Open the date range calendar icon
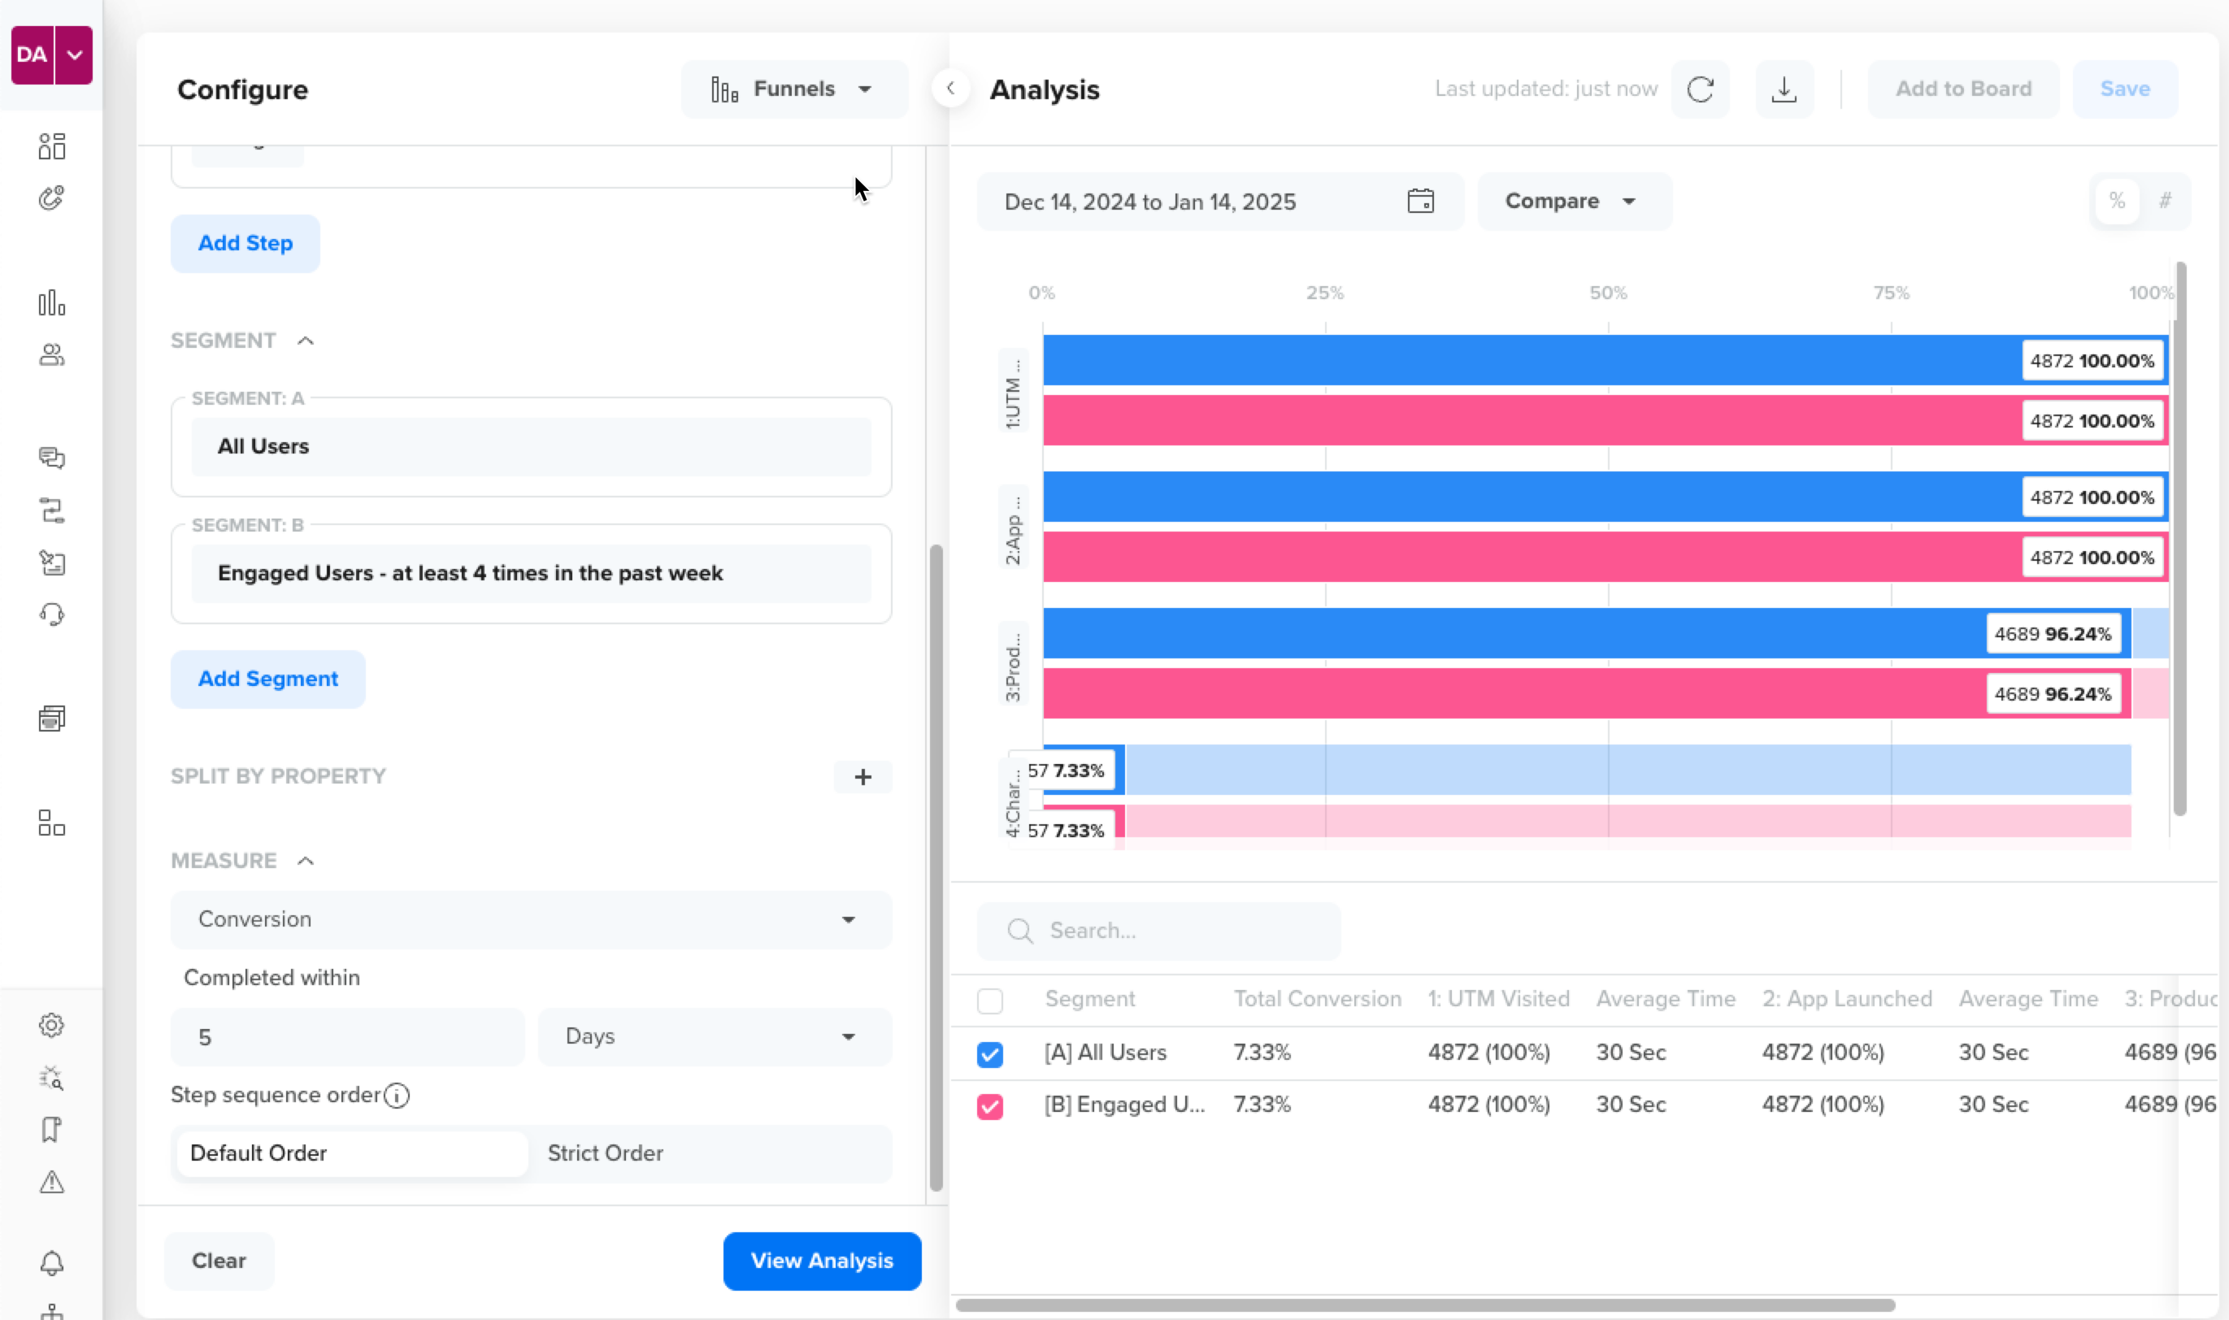This screenshot has width=2229, height=1320. pos(1420,201)
